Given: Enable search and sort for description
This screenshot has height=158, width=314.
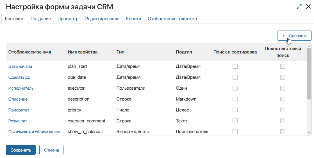Looking at the screenshot, I should coord(235,99).
